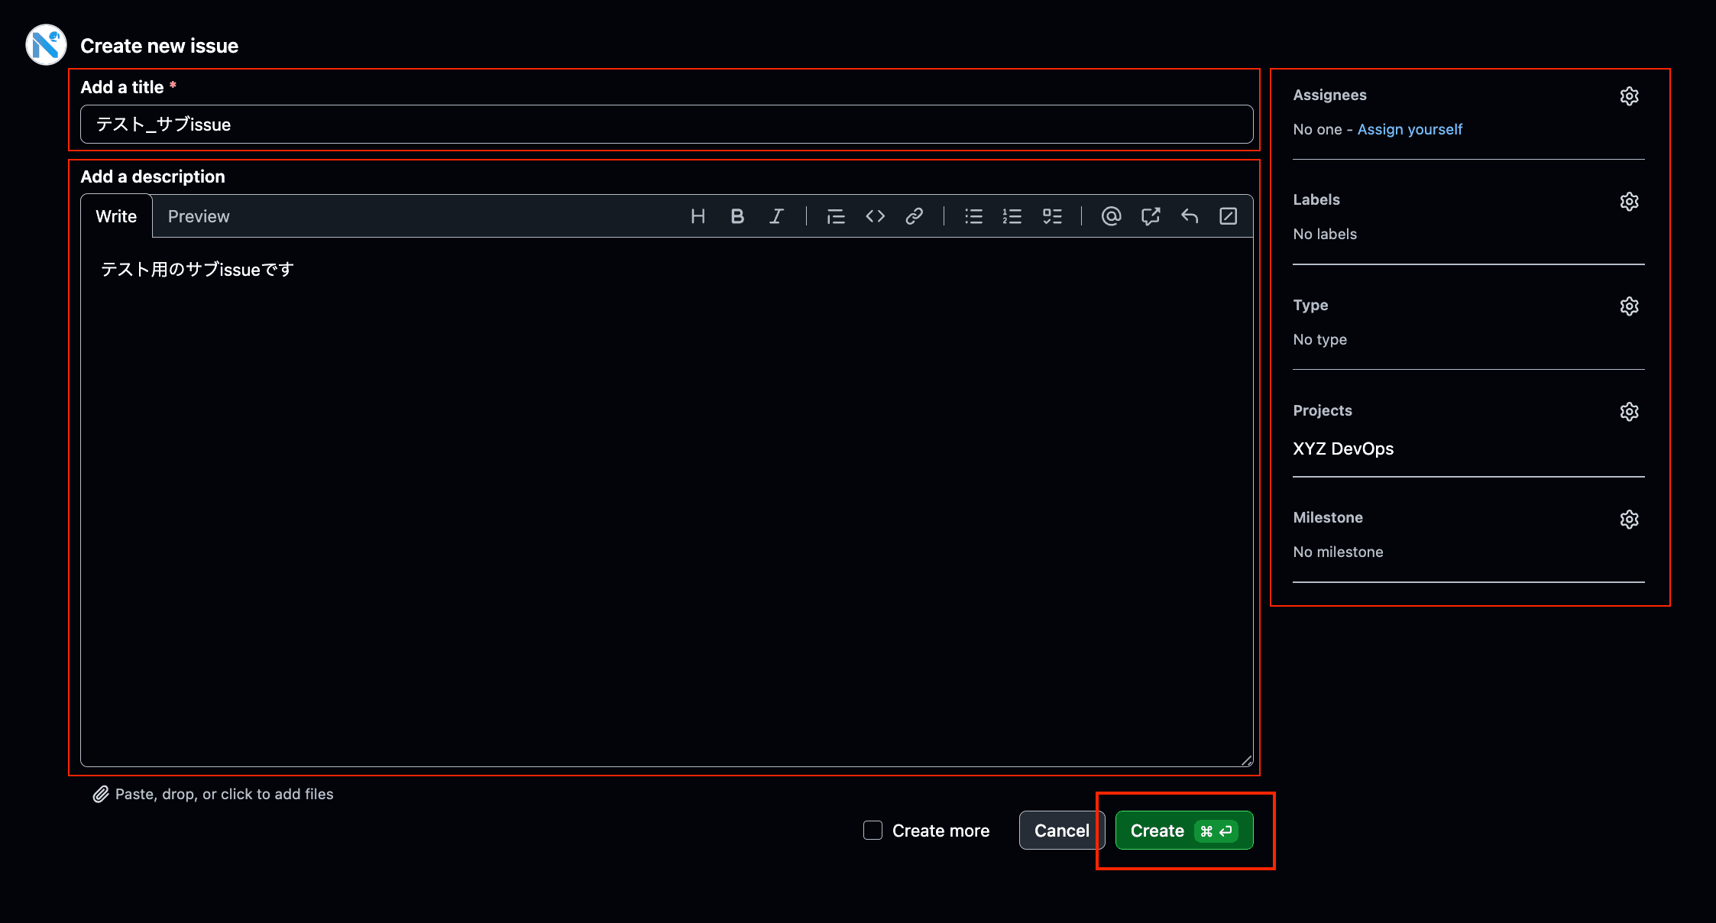Insert task list icon
Viewport: 1716px width, 923px height.
1052,216
